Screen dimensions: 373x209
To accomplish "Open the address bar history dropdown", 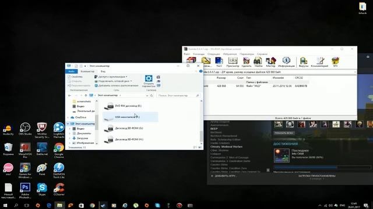I will [147, 95].
